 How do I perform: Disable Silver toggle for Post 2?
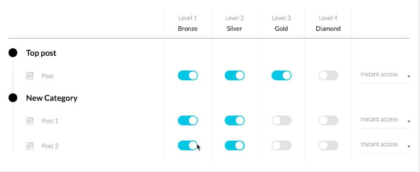235,146
